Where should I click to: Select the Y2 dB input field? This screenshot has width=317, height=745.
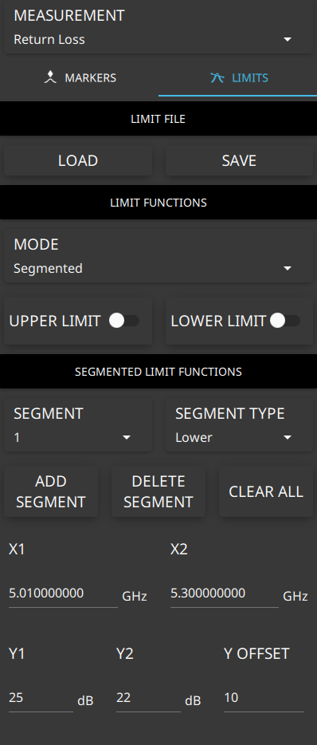point(148,698)
